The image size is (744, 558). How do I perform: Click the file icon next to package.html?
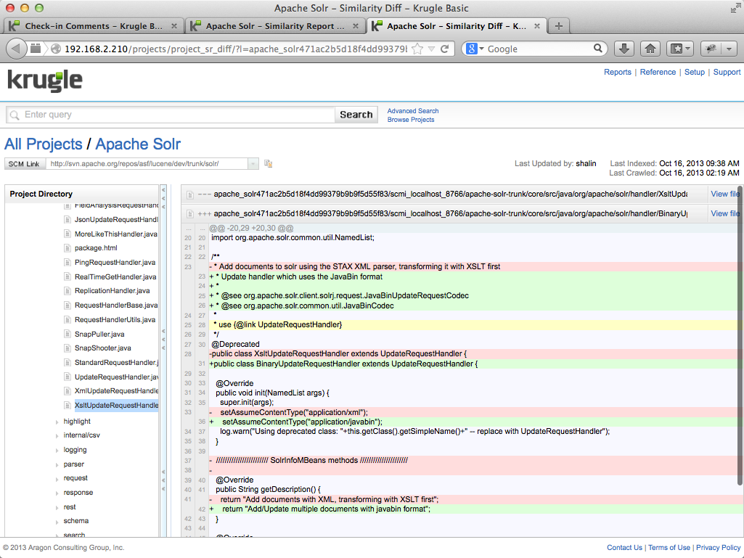click(67, 247)
